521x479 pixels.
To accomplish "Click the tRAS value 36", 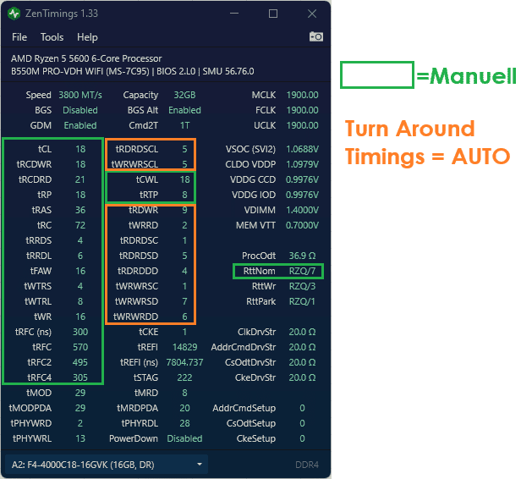I will pos(80,211).
